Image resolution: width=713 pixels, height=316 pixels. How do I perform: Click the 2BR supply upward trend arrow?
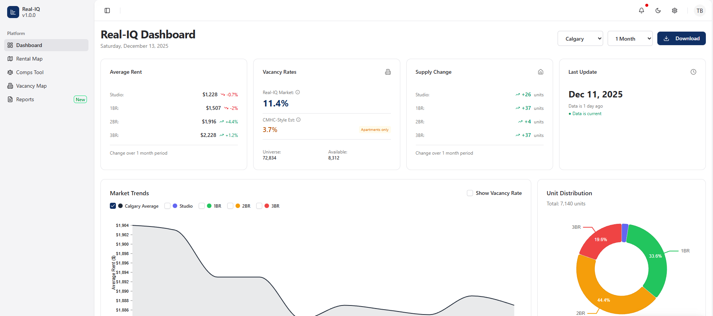point(520,122)
